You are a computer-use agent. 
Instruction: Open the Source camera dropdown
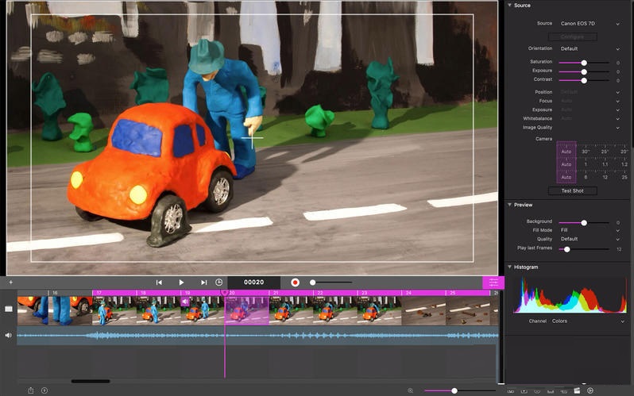click(588, 24)
